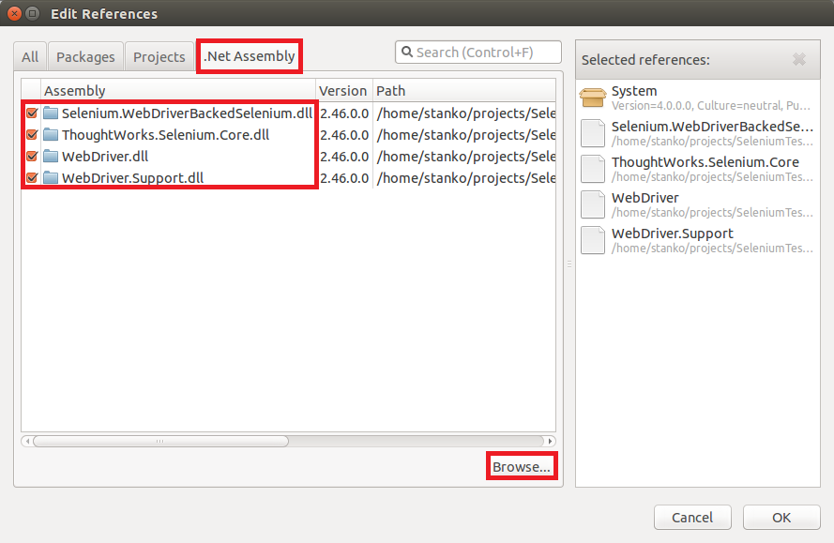
Task: Uncheck the Selenium.WebDriverBackedSelenium.dll checkbox
Action: [32, 113]
